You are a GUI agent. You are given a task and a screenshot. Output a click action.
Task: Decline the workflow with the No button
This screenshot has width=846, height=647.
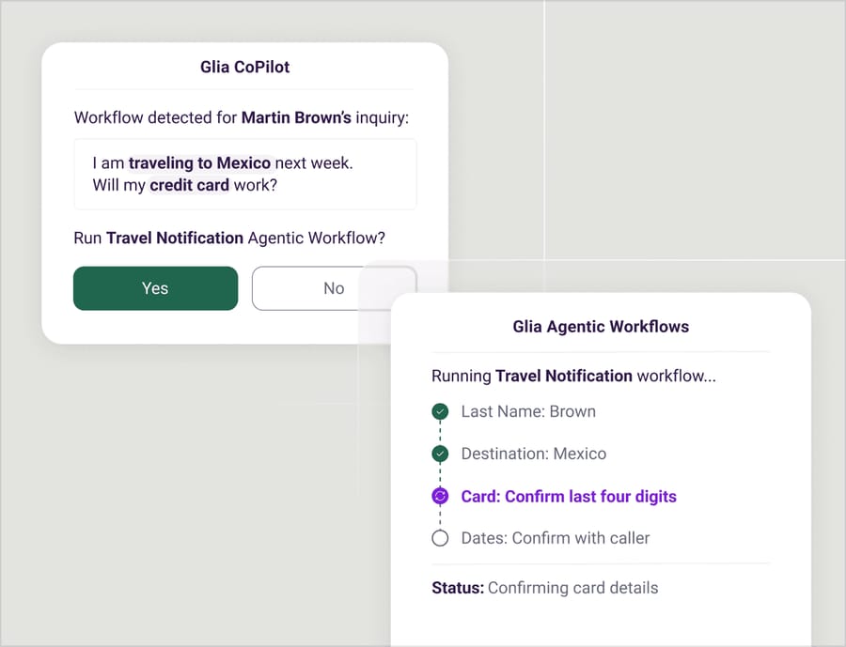point(334,288)
